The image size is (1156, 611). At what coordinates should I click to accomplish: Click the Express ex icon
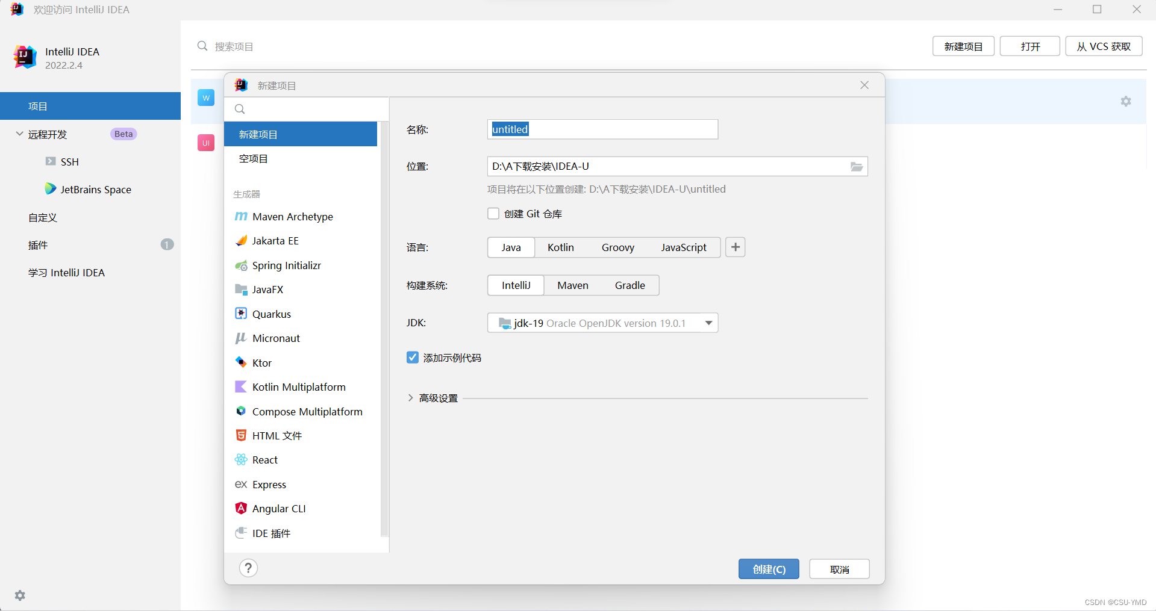[241, 484]
